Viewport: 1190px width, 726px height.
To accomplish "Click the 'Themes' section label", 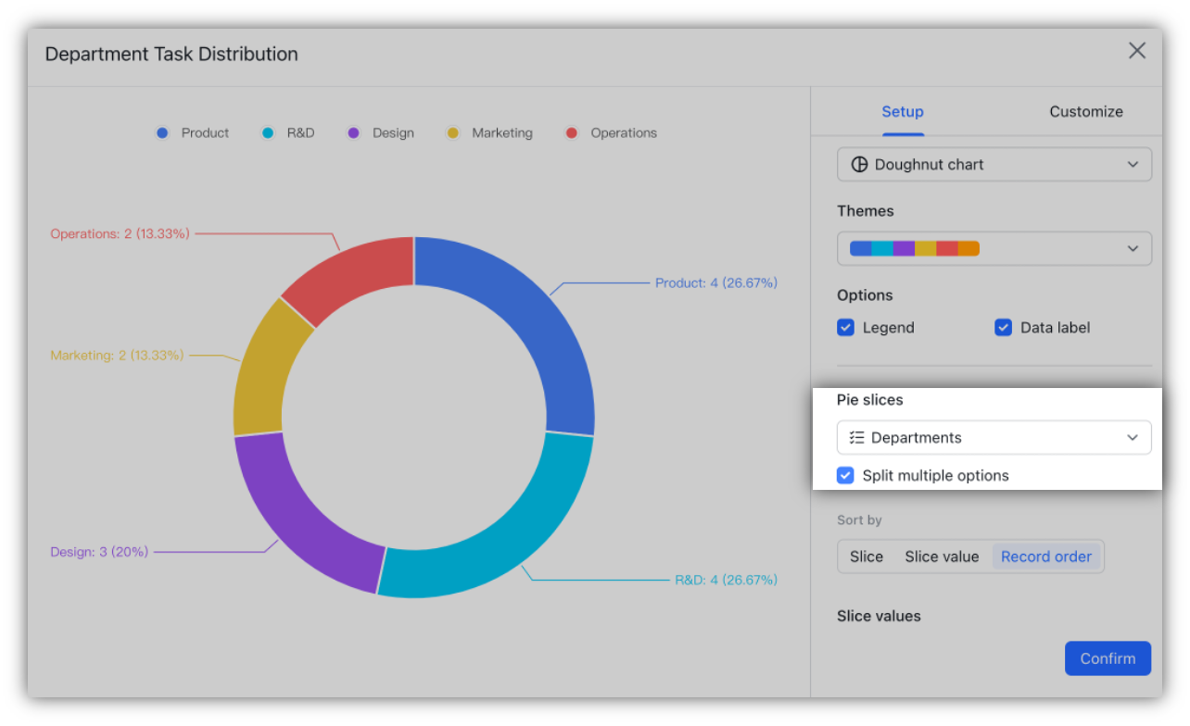I will [866, 211].
